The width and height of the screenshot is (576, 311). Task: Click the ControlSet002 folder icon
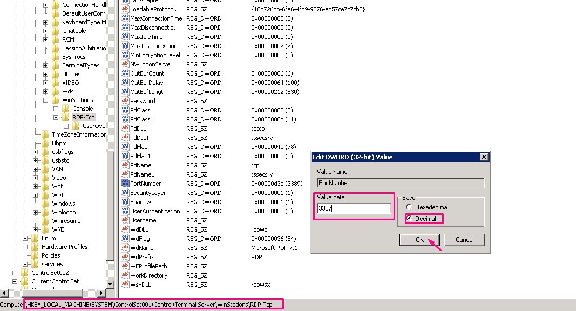point(25,273)
